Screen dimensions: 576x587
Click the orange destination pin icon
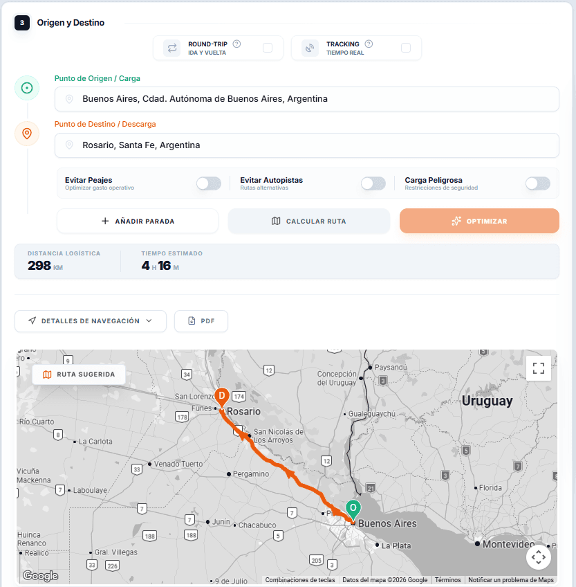pyautogui.click(x=27, y=134)
